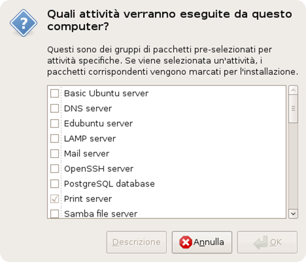Enable the Basic Ubuntu server checkbox
Viewport: 306px width, 262px height.
(x=54, y=93)
